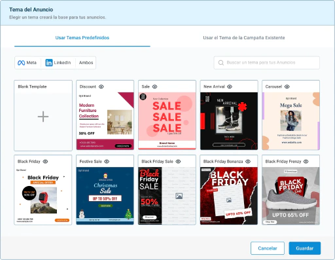Select the Discount furniture theme thumbnail
Screen dimensions: 335x260
pyautogui.click(x=105, y=121)
